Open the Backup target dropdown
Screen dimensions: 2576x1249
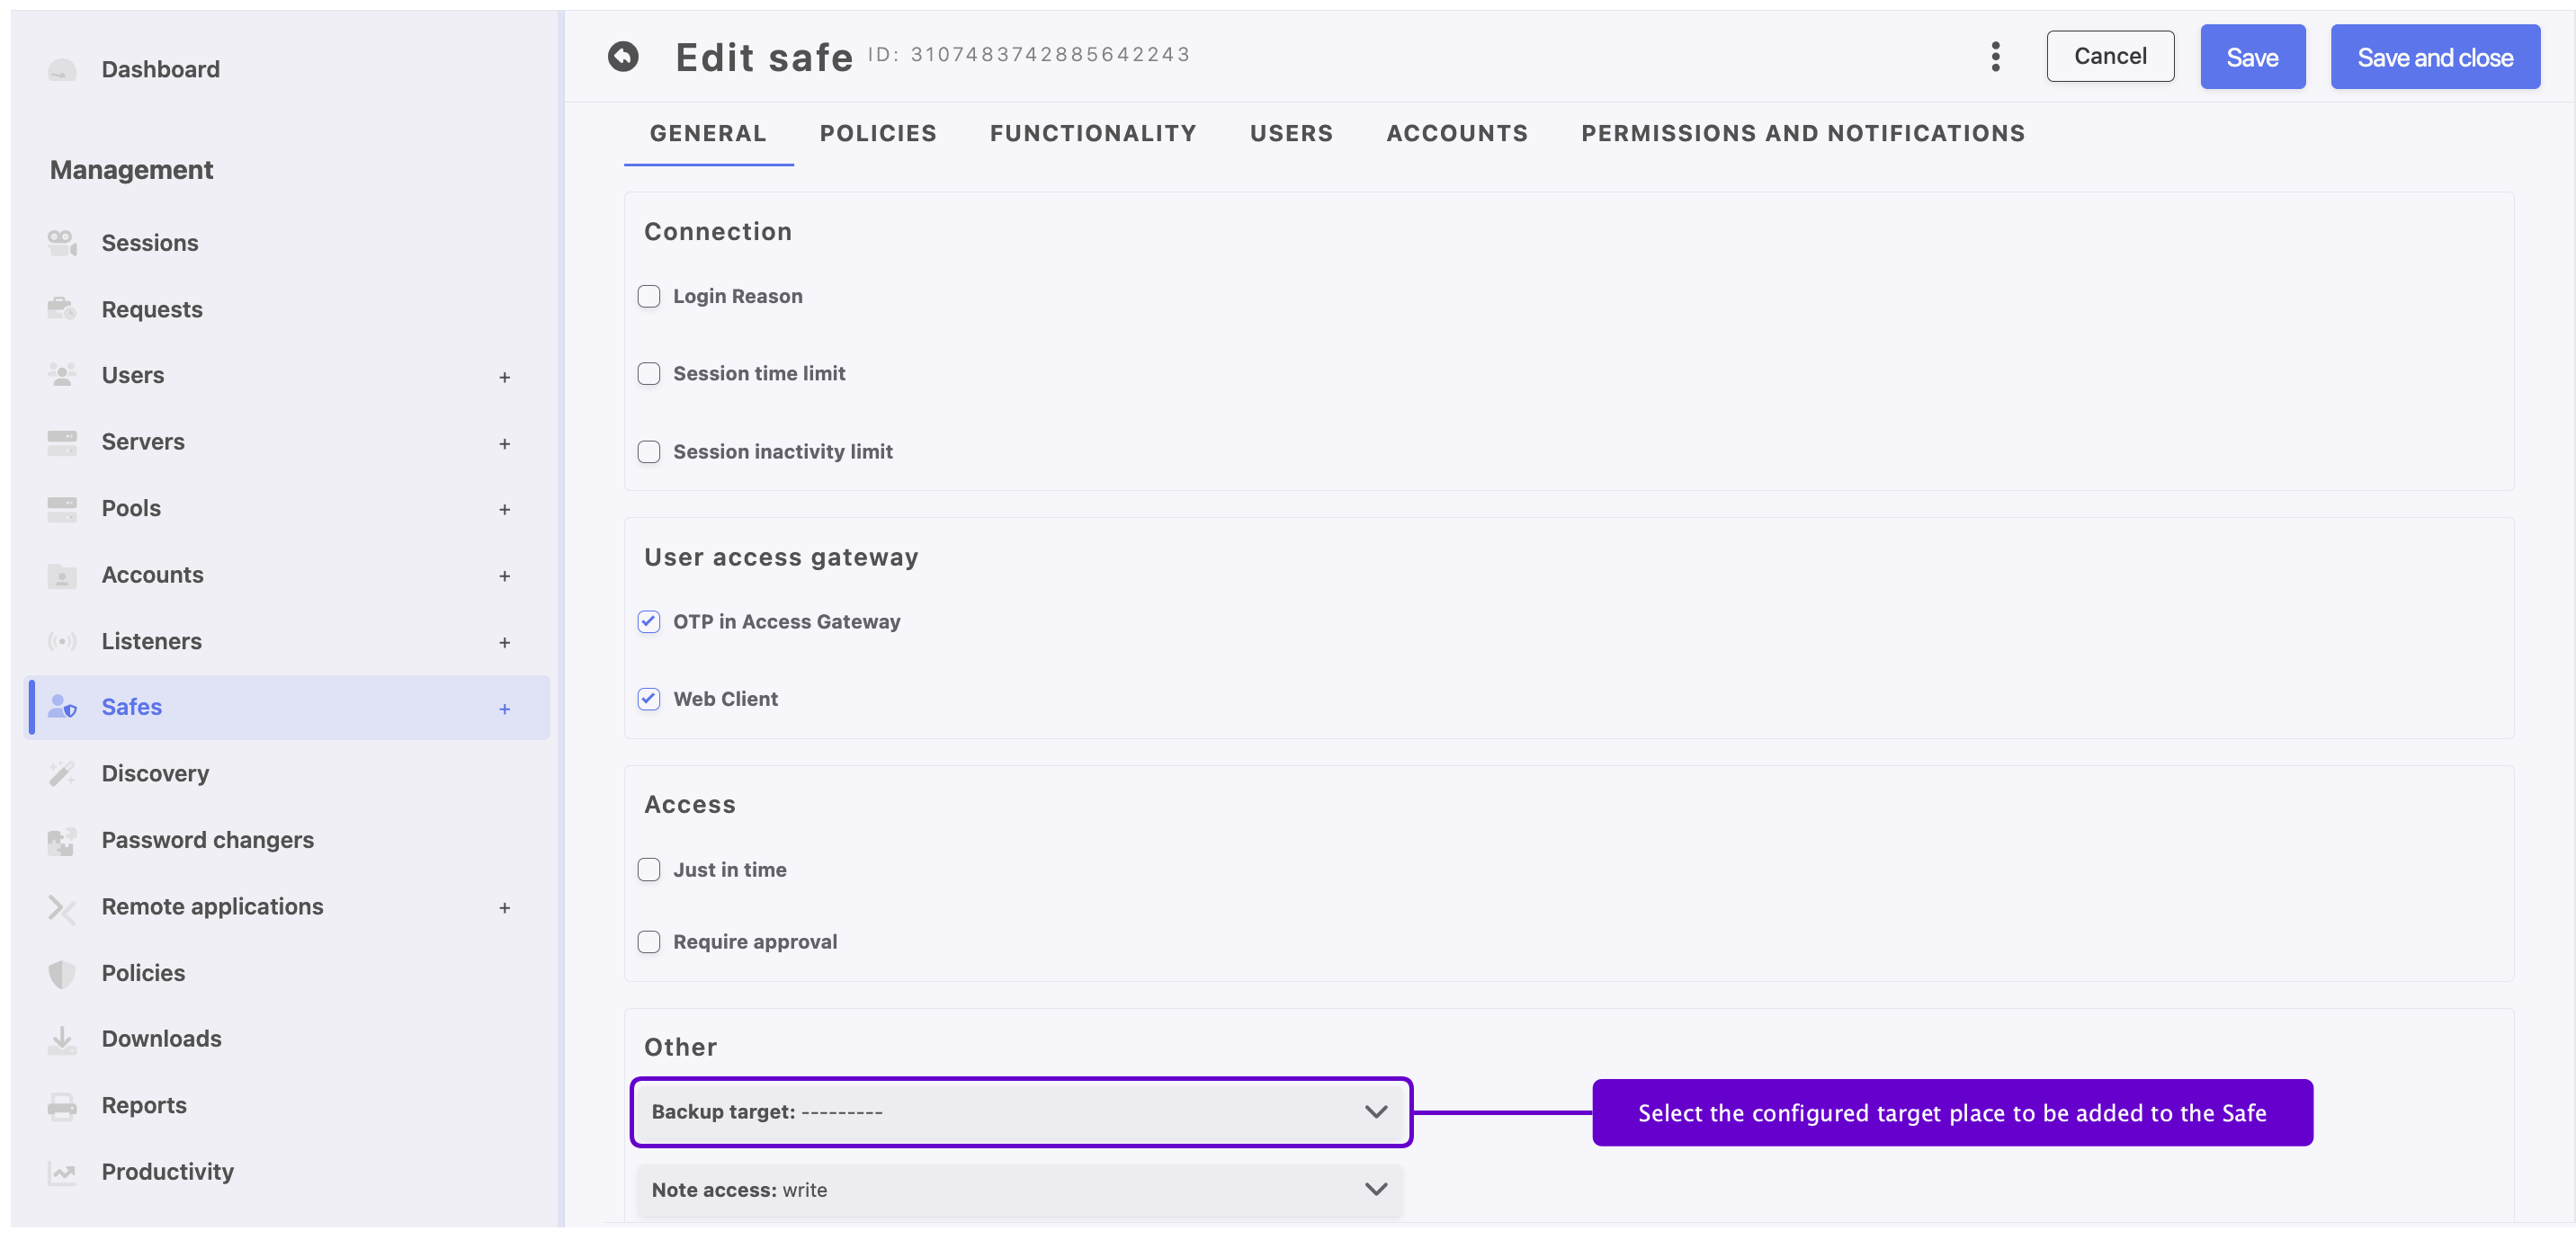1020,1112
